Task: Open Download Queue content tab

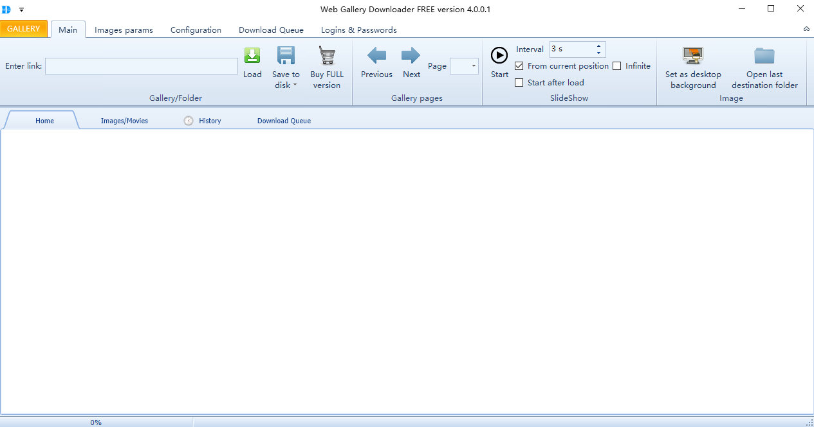Action: (x=284, y=120)
